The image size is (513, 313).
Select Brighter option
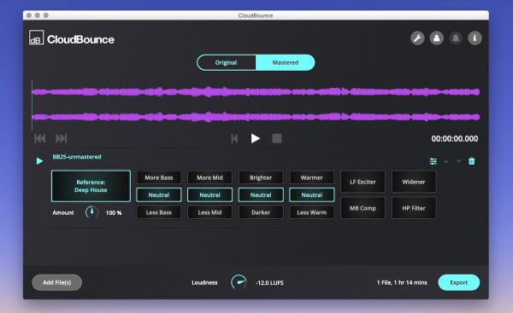tap(261, 177)
